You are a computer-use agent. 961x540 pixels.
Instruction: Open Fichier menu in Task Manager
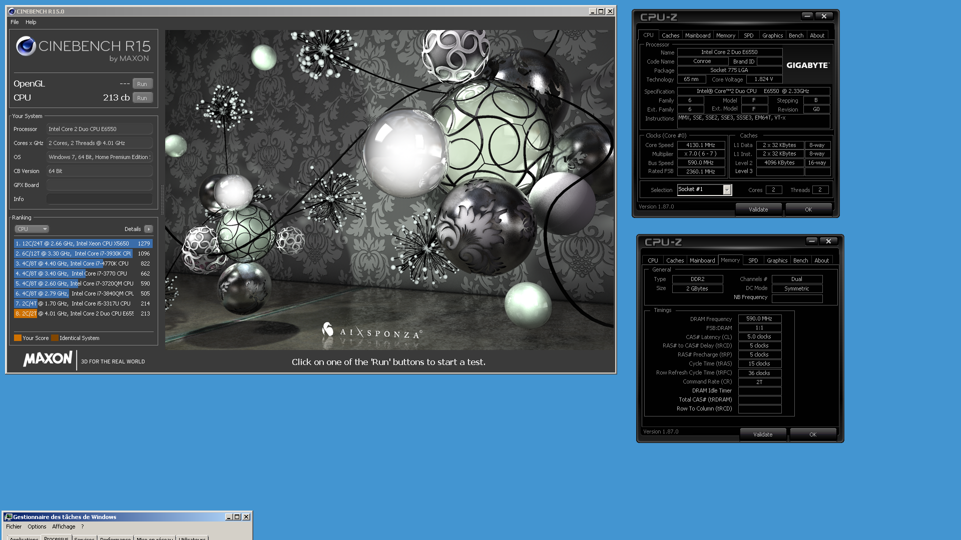(14, 526)
